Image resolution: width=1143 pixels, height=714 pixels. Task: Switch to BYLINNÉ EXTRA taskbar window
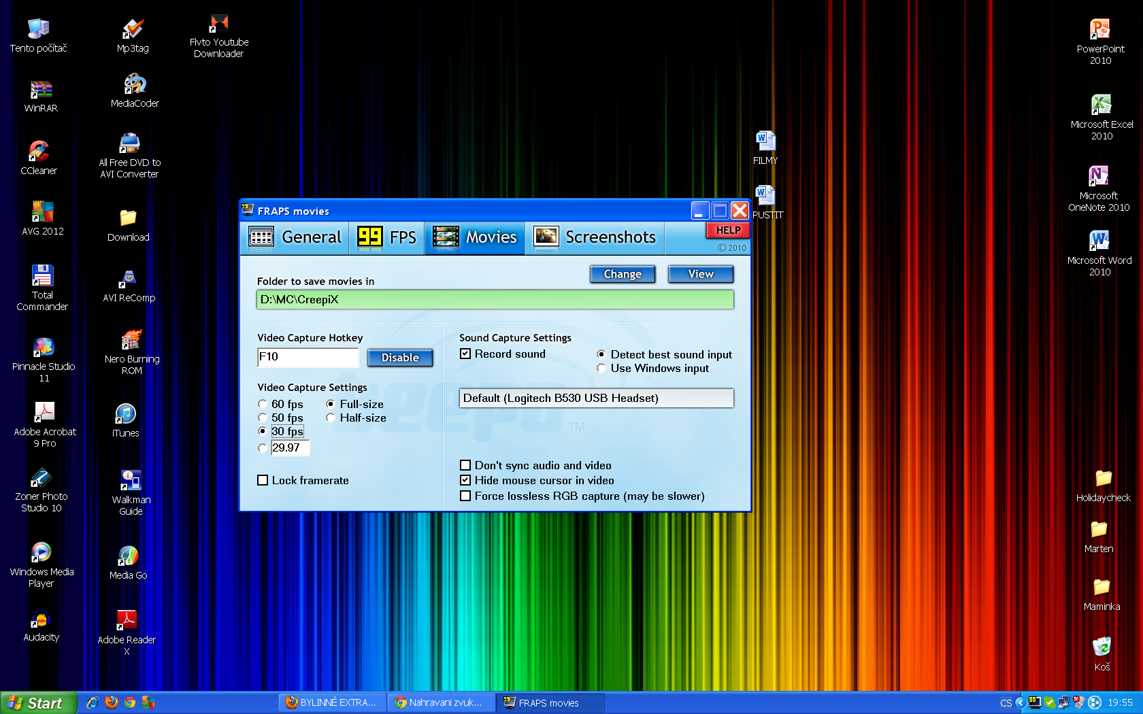[x=333, y=702]
